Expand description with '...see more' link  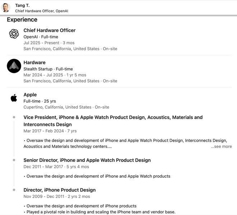point(221,146)
